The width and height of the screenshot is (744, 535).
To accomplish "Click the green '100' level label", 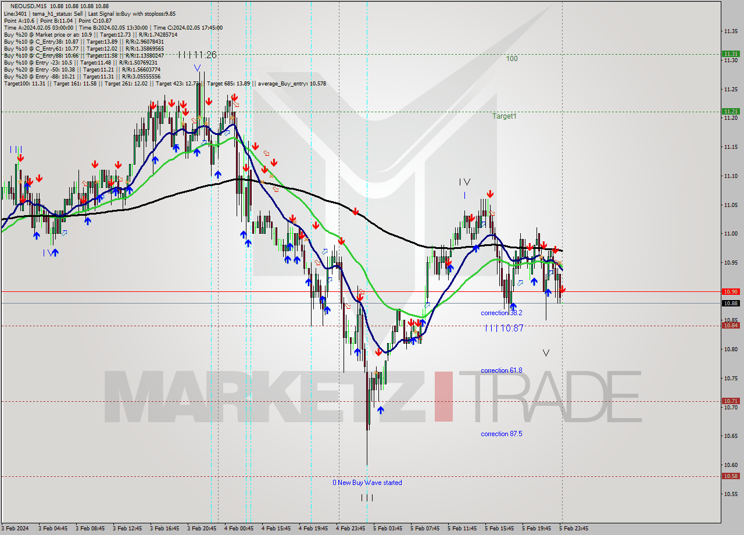I will [x=512, y=59].
